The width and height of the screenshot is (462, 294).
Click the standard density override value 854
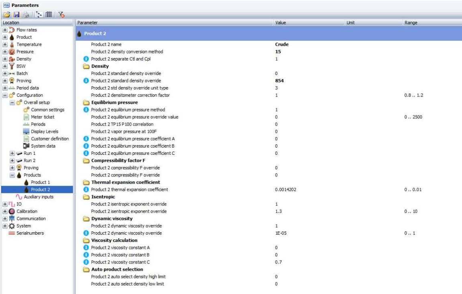[279, 81]
